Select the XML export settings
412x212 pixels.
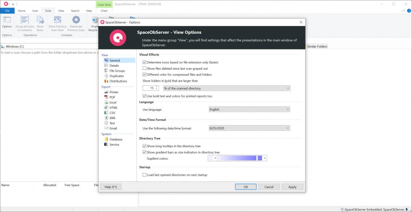[x=113, y=118]
